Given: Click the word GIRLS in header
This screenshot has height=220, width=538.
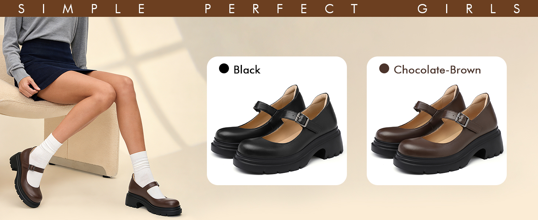Looking at the screenshot, I should pyautogui.click(x=469, y=8).
